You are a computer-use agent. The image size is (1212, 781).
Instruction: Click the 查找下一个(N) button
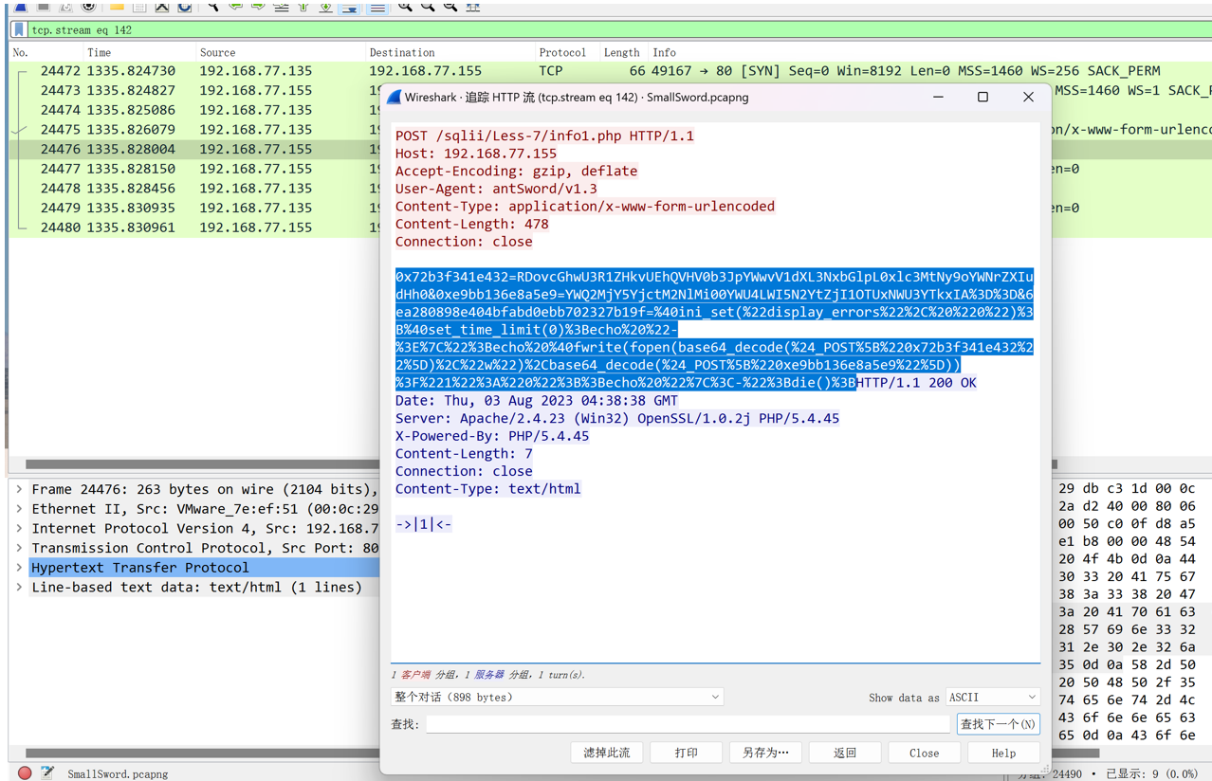point(998,724)
